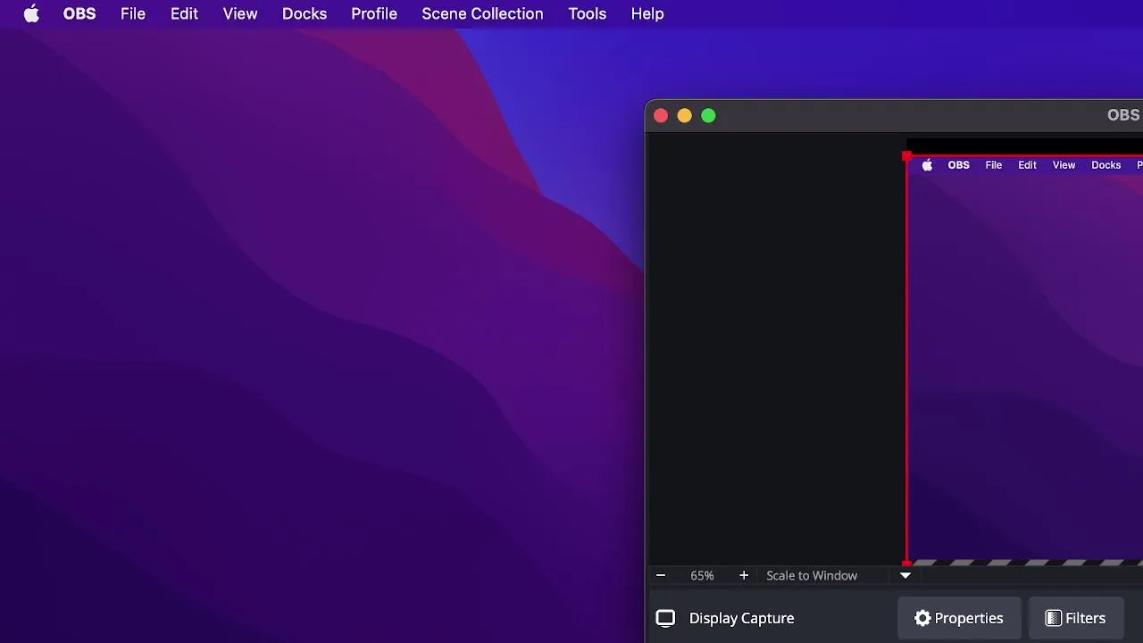Open the Tools menu

click(588, 13)
